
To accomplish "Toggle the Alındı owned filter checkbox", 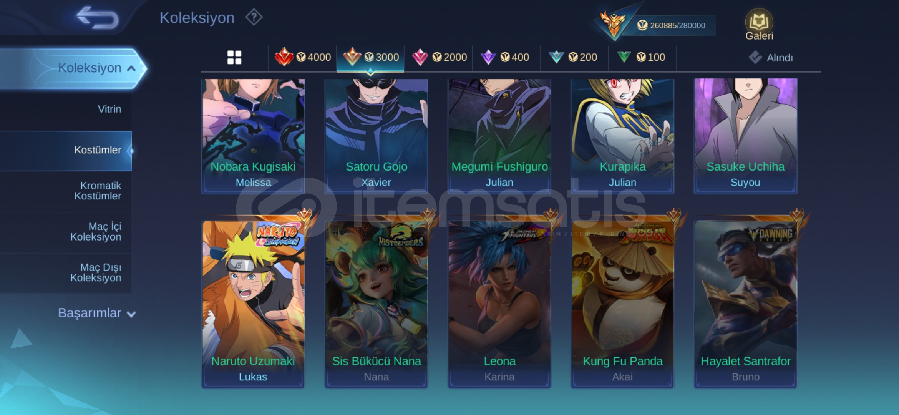I will point(755,58).
